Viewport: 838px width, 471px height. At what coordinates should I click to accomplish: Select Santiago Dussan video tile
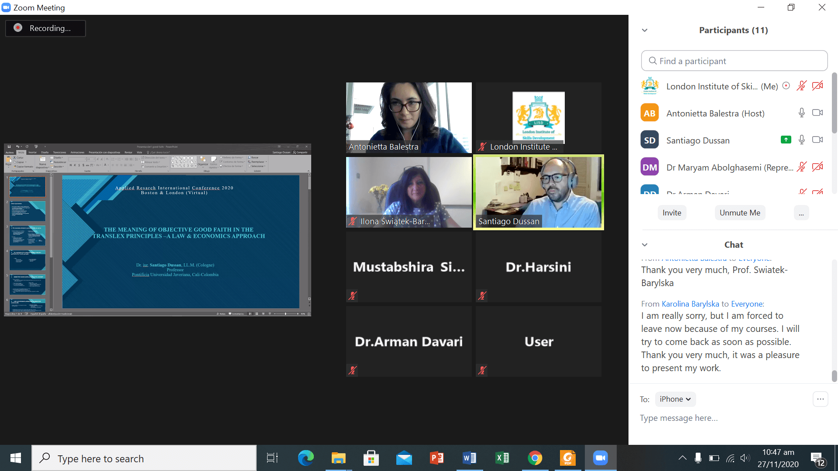pyautogui.click(x=538, y=192)
